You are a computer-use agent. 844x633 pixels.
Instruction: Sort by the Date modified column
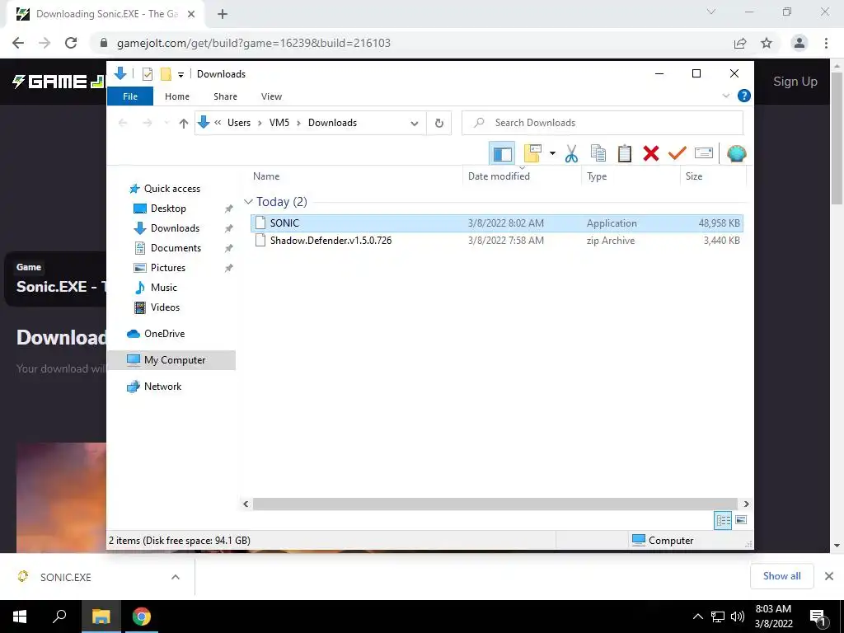(x=499, y=176)
